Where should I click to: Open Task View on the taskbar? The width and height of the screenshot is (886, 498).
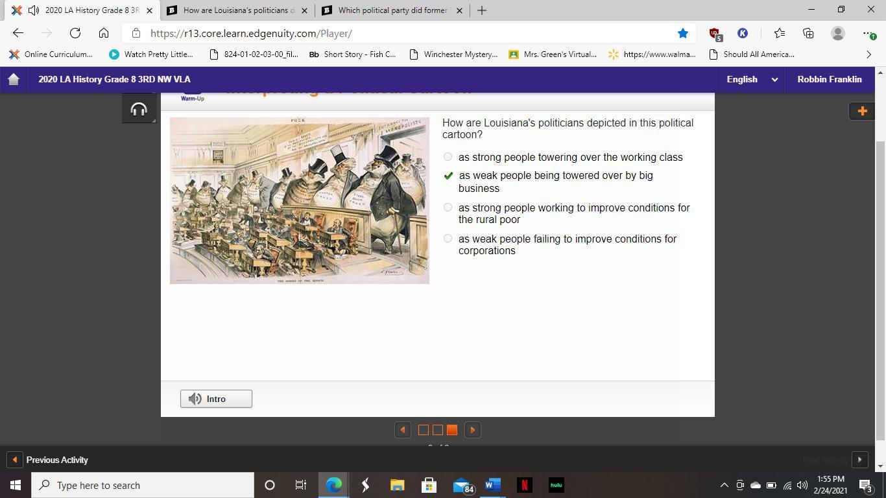click(301, 485)
